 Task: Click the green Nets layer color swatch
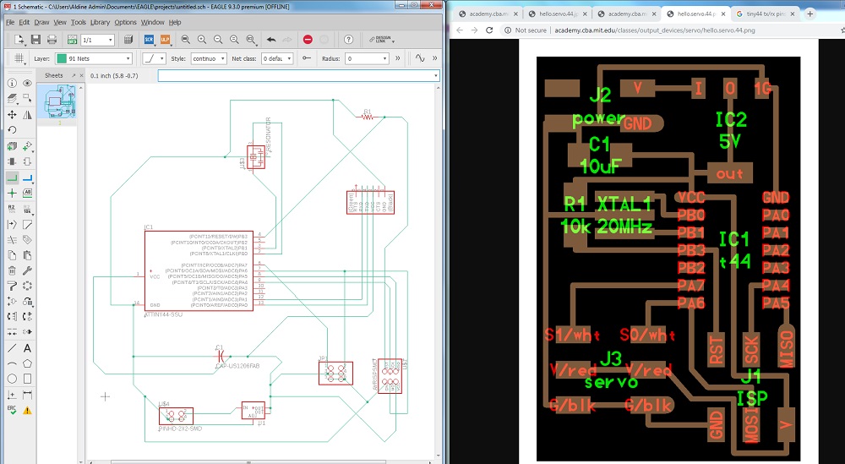pos(62,58)
